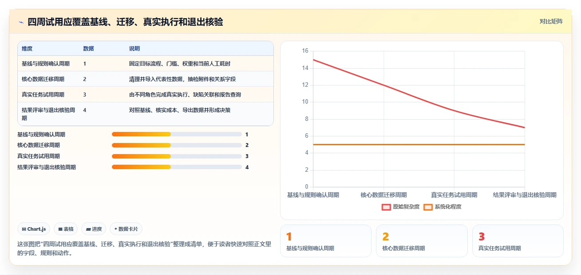Click table cell 结果评审与退出核验周期

click(48, 114)
